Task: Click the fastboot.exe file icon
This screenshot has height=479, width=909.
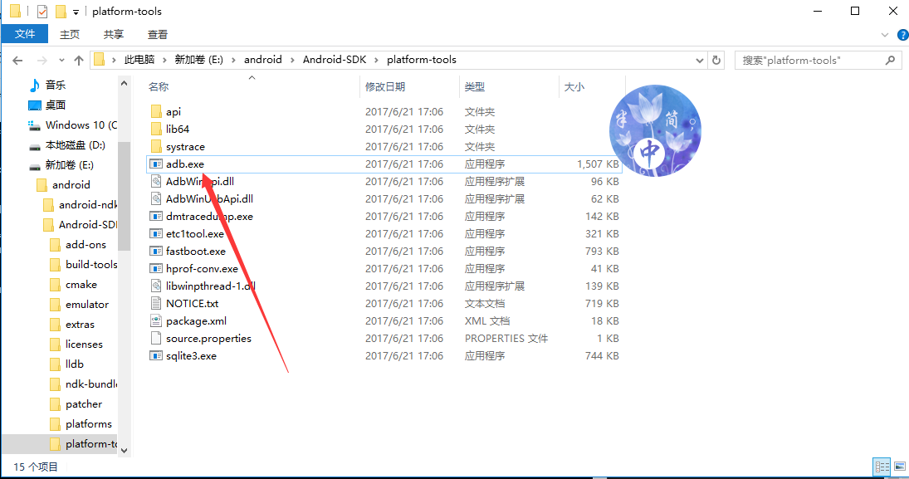Action: pos(155,251)
